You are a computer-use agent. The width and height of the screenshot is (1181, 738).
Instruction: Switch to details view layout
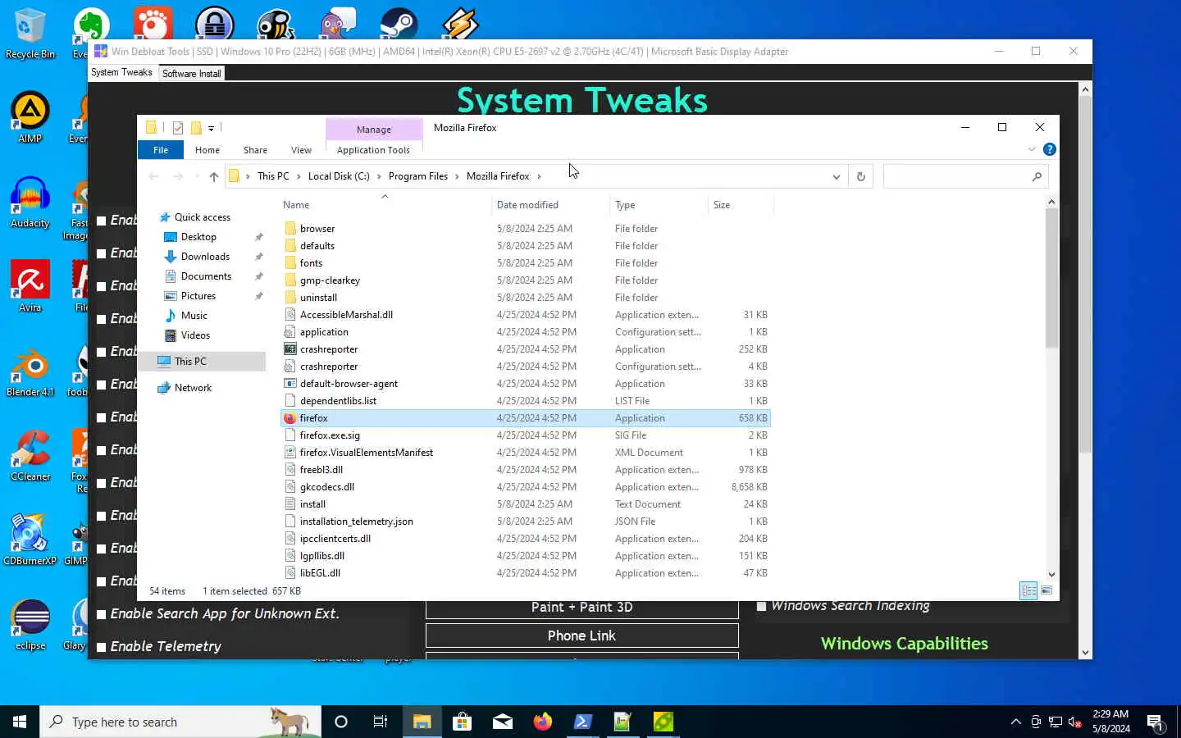point(1028,590)
